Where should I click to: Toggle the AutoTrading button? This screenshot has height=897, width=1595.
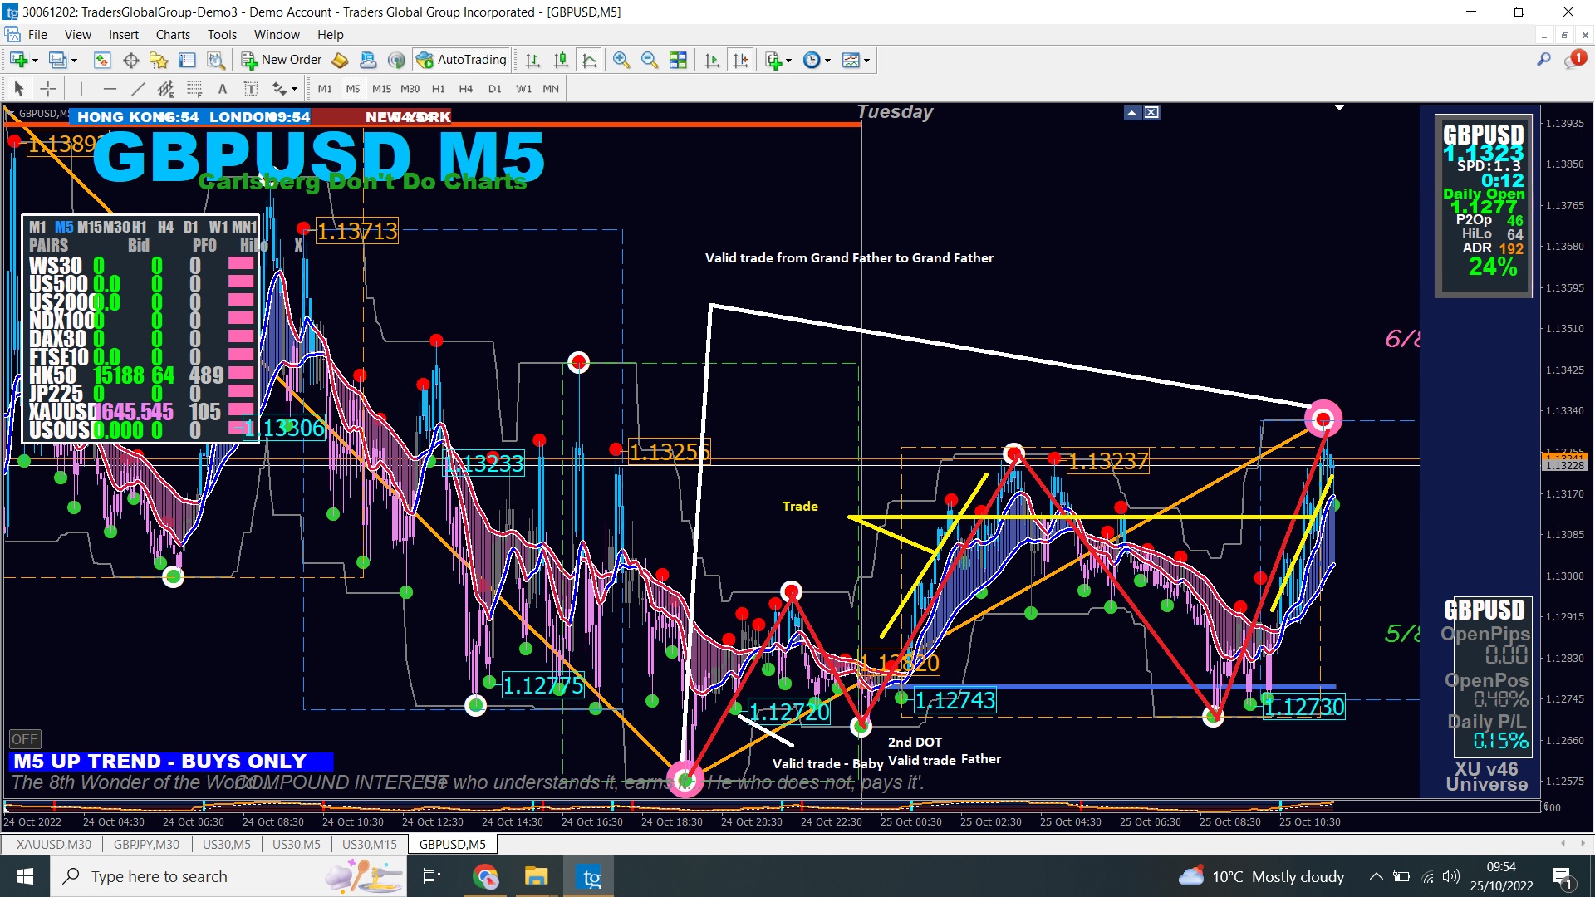(x=462, y=60)
